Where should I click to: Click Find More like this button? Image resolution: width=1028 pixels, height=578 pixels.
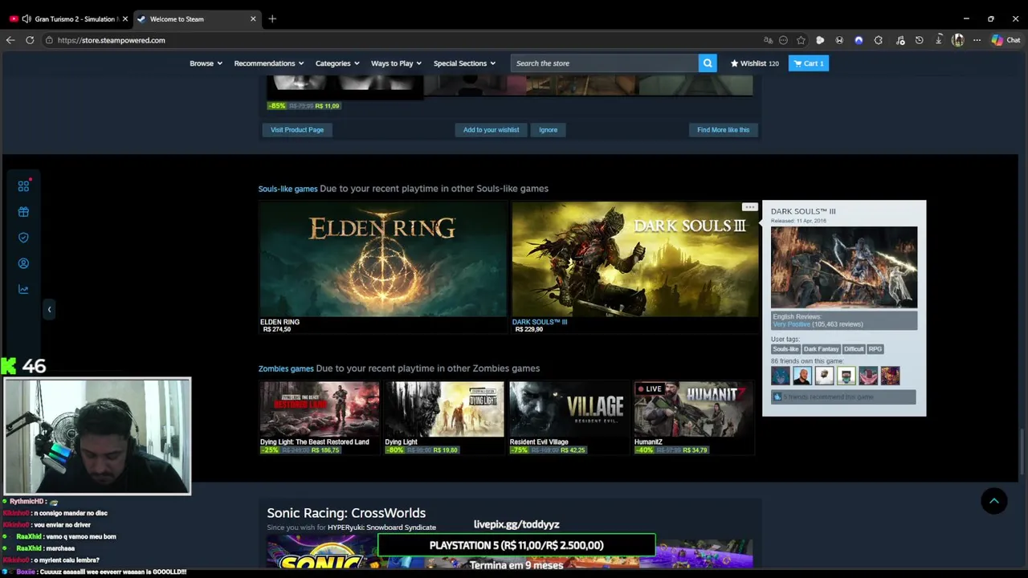coord(723,130)
